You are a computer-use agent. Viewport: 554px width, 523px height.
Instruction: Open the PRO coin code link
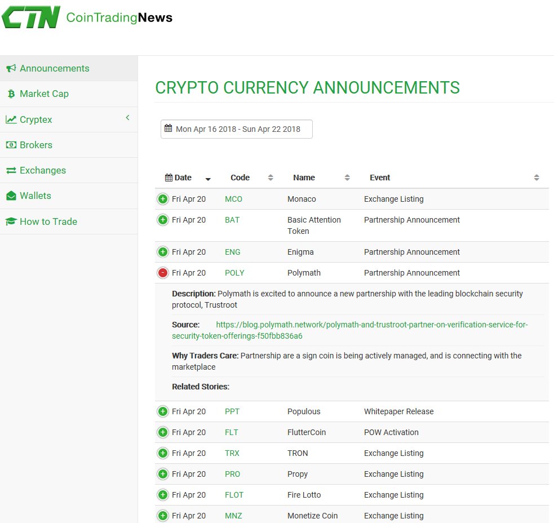click(x=233, y=474)
